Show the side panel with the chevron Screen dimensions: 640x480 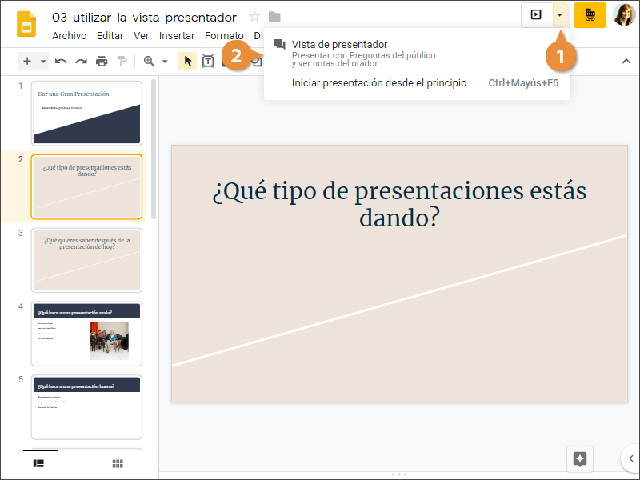coord(630,458)
